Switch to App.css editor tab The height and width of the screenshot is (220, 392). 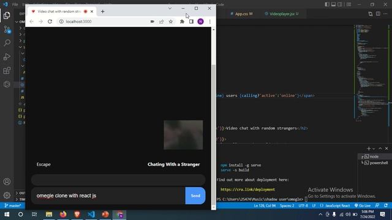(241, 14)
